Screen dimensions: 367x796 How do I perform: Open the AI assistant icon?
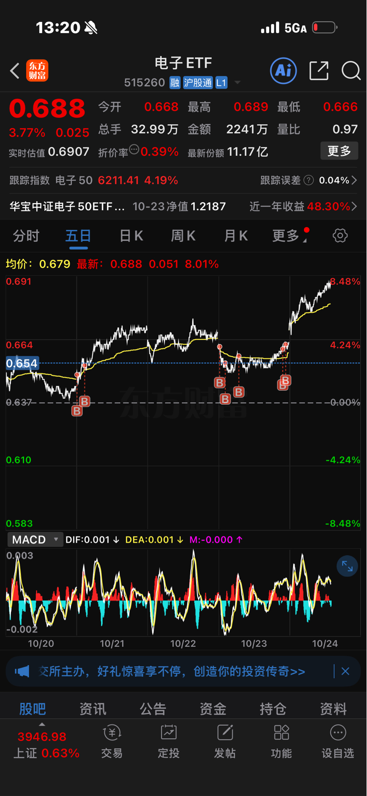(283, 71)
